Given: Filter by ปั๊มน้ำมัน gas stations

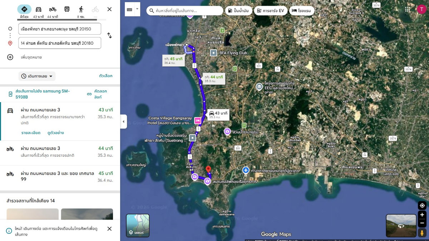Looking at the screenshot, I should pos(239,11).
